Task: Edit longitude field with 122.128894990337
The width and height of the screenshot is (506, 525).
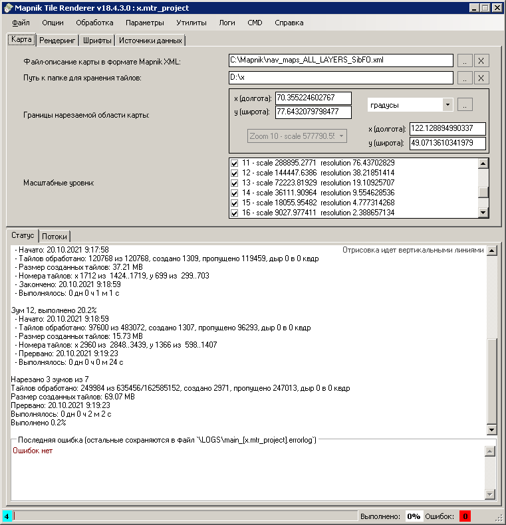Action: click(x=447, y=128)
